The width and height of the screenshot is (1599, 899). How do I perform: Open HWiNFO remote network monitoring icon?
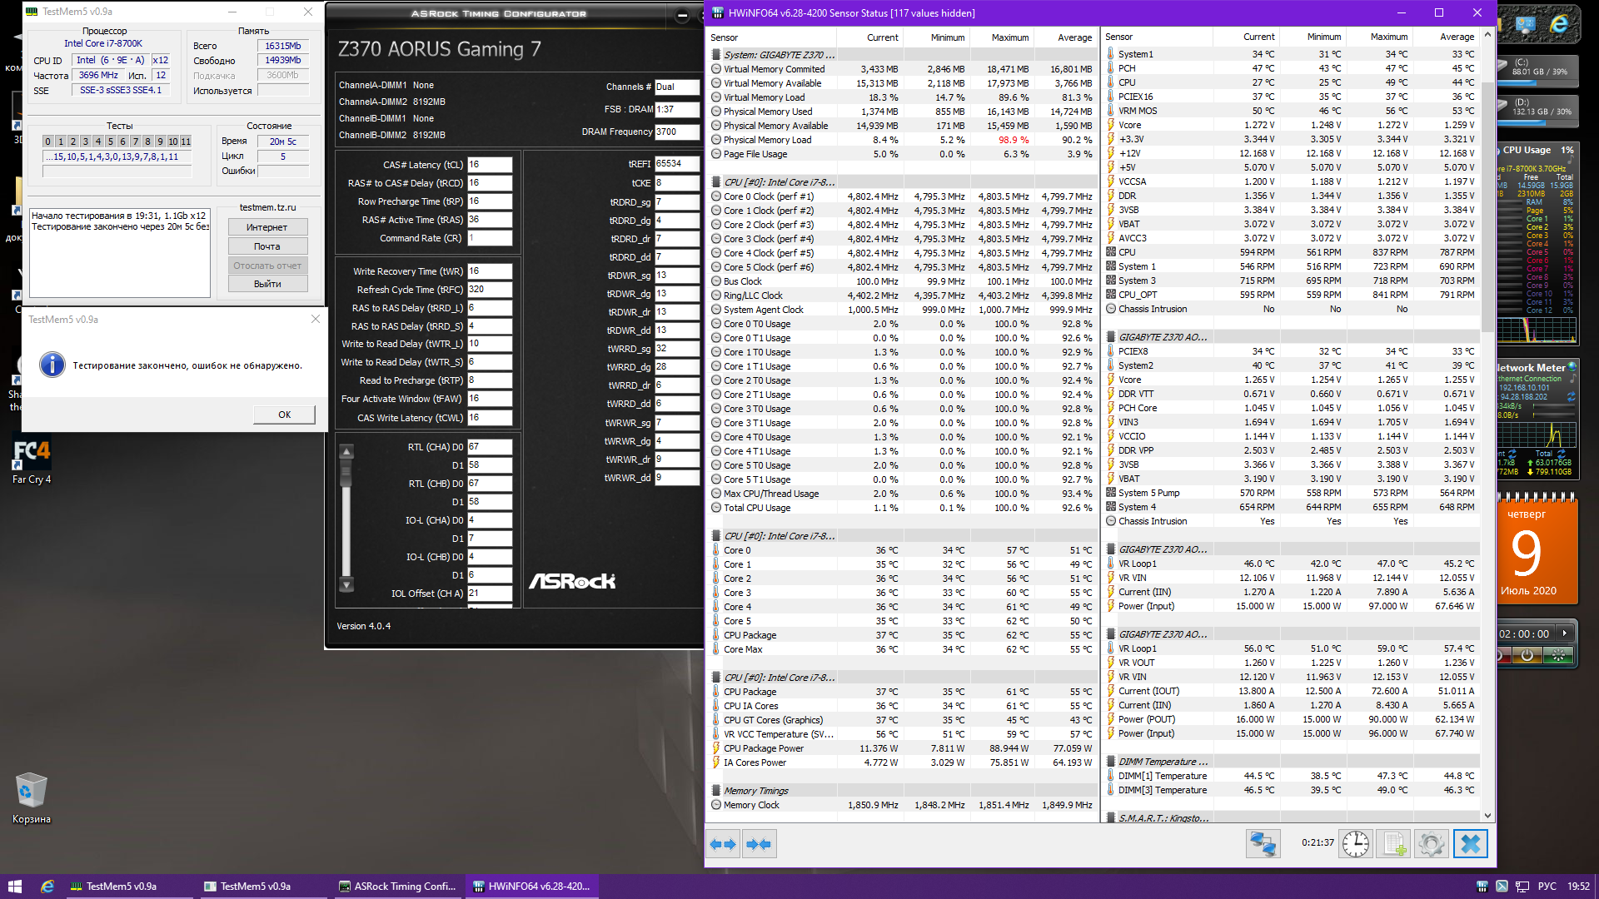1263,844
